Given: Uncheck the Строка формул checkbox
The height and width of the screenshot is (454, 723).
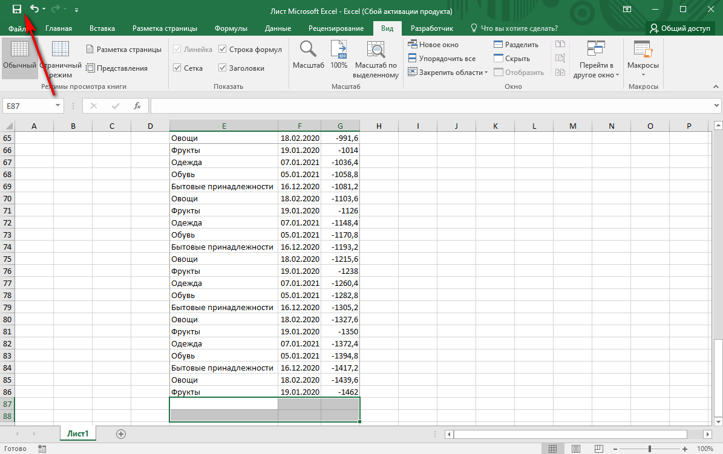Looking at the screenshot, I should click(x=223, y=50).
